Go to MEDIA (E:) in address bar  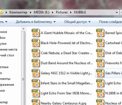click(x=41, y=12)
